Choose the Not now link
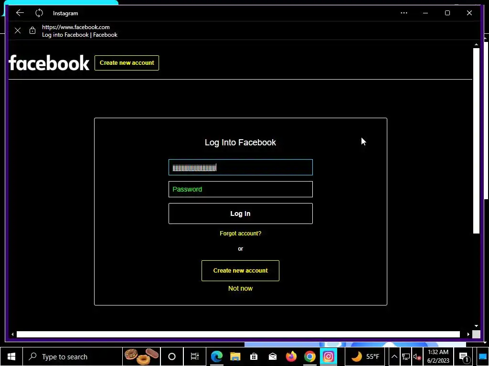This screenshot has width=489, height=366. 241,288
